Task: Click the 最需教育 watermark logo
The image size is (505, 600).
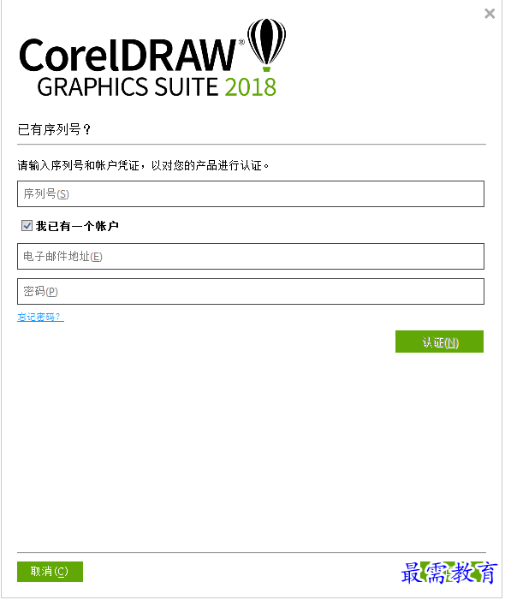Action: [x=449, y=573]
